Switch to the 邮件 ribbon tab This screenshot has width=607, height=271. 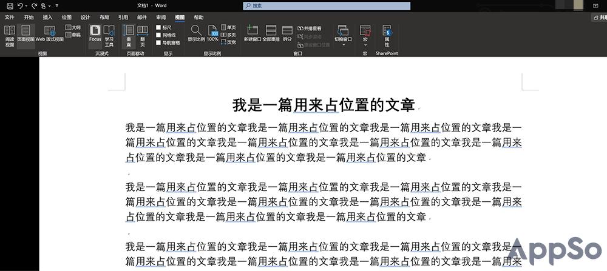click(x=142, y=18)
